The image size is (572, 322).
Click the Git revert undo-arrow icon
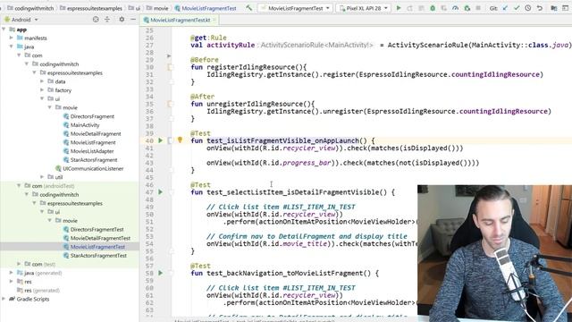[540, 8]
